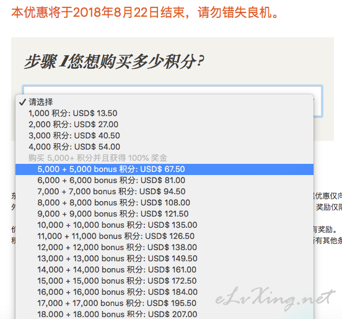This screenshot has width=342, height=319.
Task: Select the checked 请选择 placeholder option
Action: [x=164, y=102]
